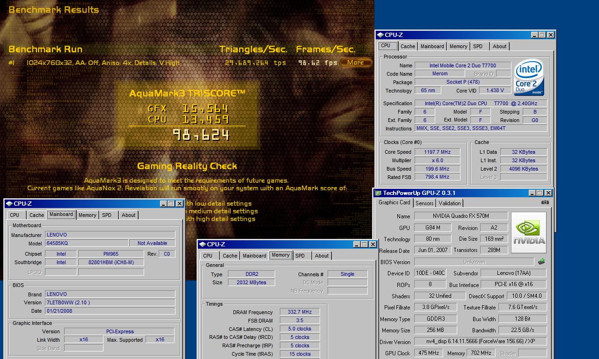
Task: Select Graphics Card tab in GPU-Z
Action: point(394,202)
